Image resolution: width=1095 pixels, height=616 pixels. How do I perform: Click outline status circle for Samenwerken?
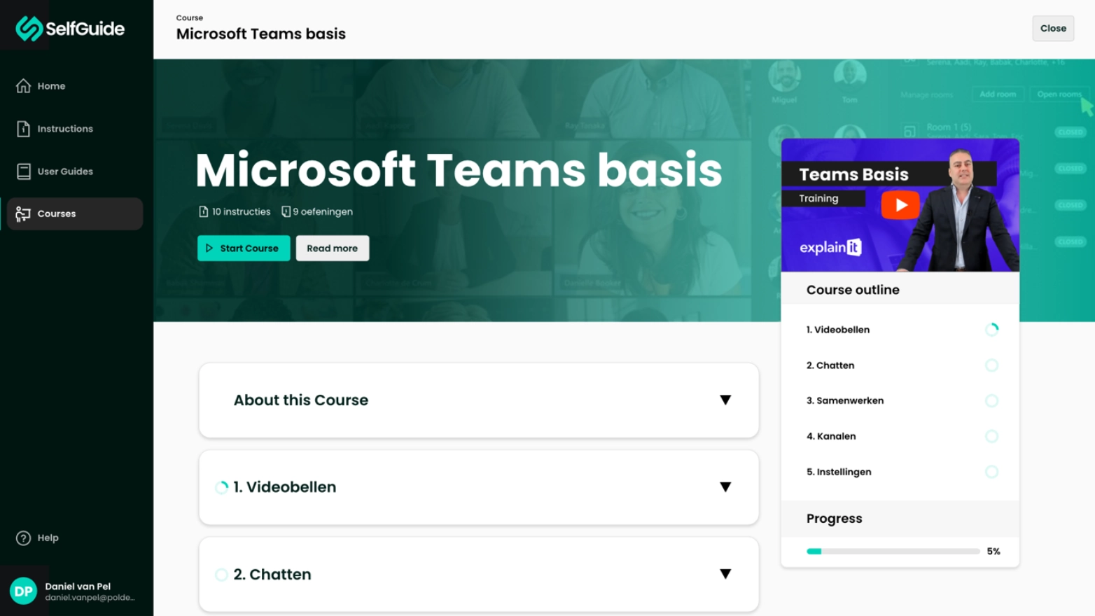992,401
